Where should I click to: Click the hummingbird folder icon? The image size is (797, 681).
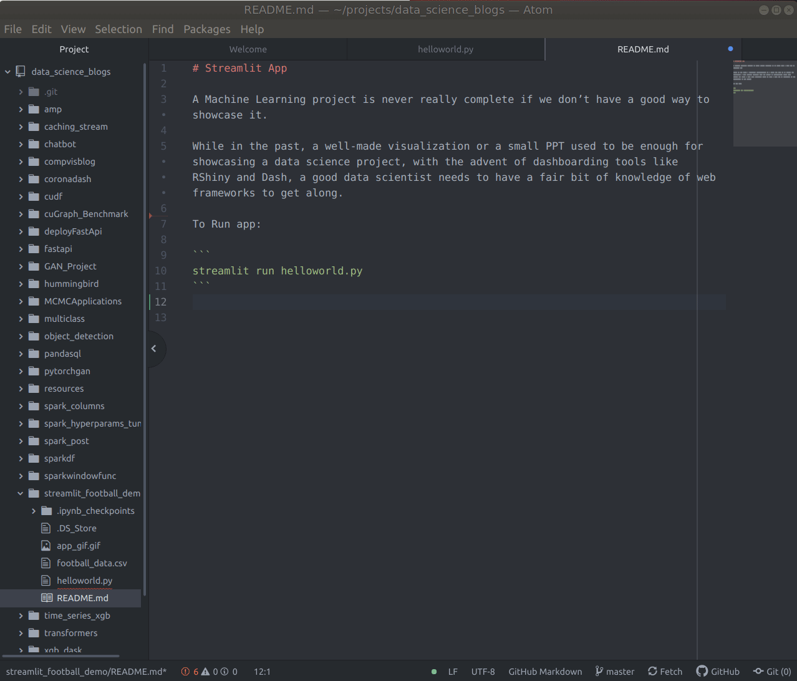tap(34, 283)
